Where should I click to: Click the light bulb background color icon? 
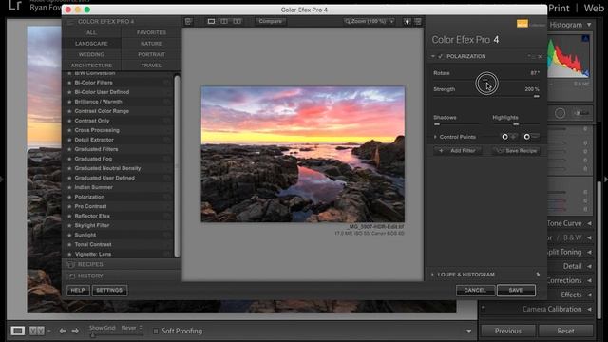407,22
